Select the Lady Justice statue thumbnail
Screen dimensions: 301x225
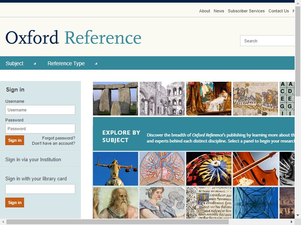pos(116,169)
